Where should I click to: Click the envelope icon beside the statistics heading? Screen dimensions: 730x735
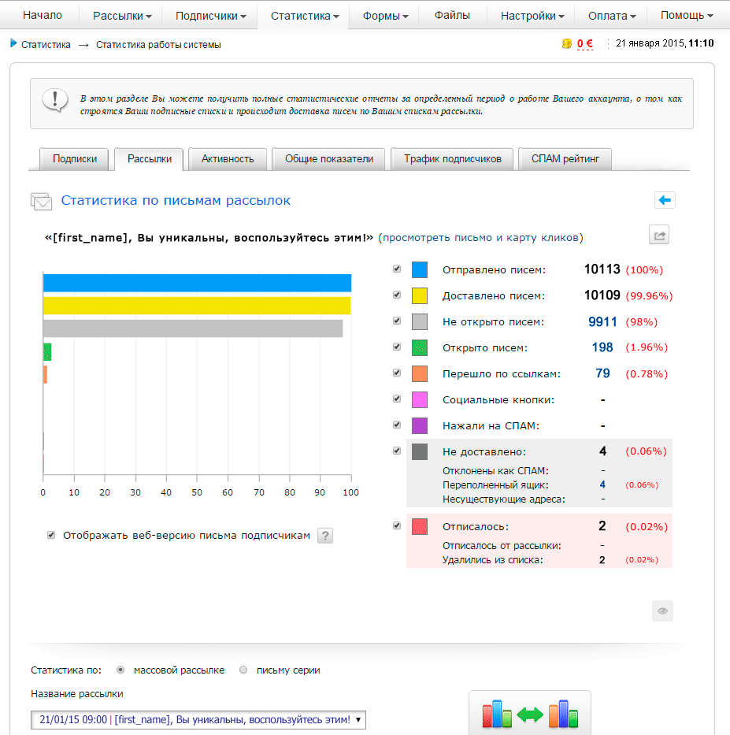tap(41, 202)
